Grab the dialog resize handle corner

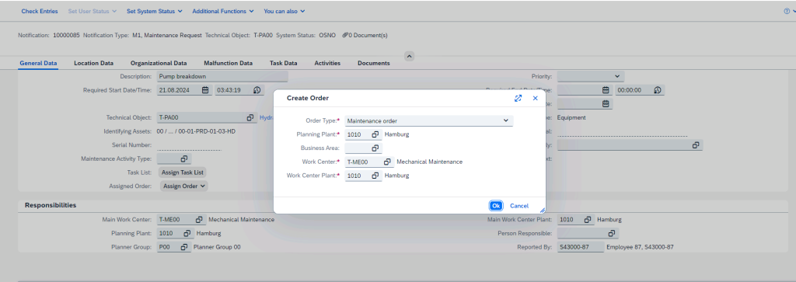pyautogui.click(x=542, y=210)
